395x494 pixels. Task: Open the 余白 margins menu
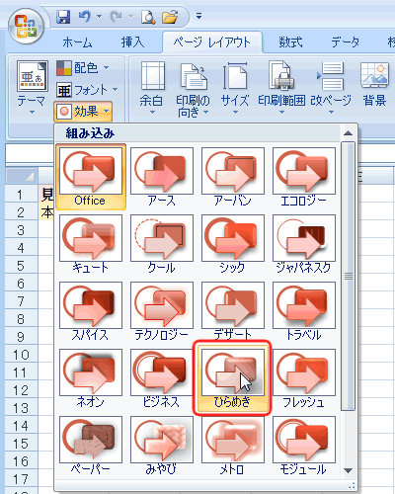tap(152, 88)
